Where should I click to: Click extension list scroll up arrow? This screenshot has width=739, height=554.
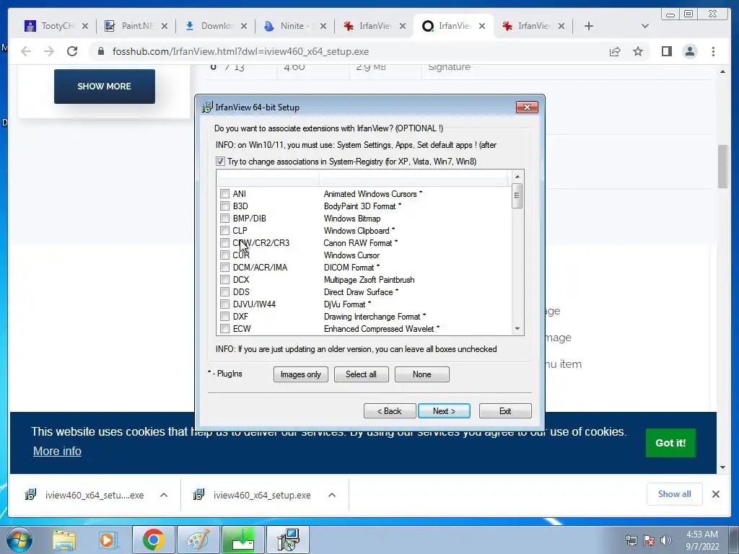(x=517, y=176)
